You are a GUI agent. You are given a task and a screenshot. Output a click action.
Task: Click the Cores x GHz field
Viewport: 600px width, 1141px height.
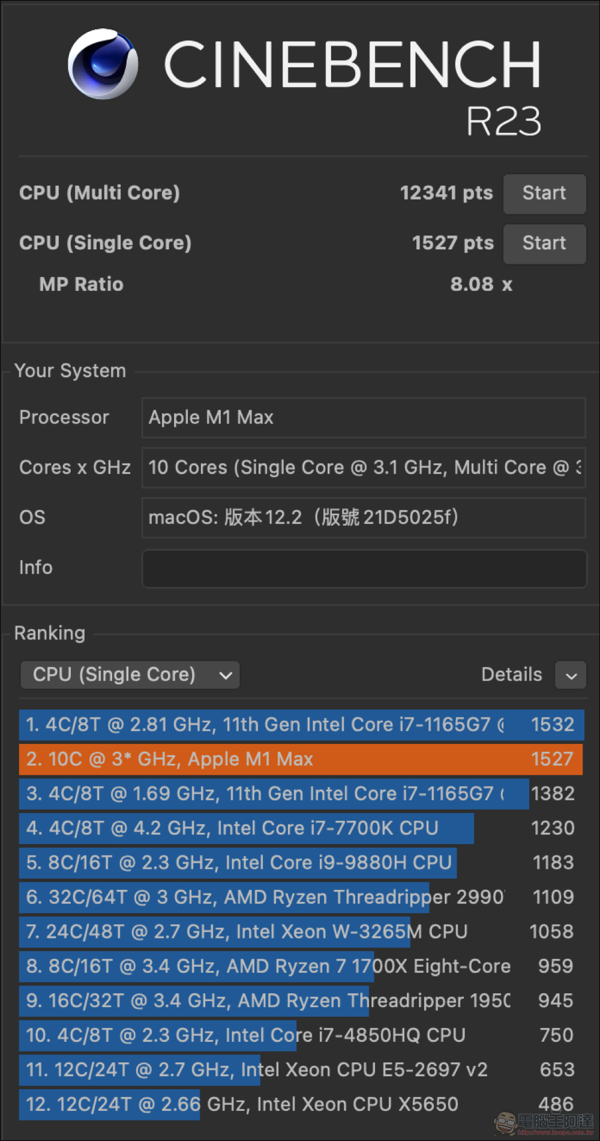(364, 467)
